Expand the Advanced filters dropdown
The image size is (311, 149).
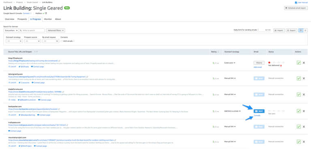point(55,30)
